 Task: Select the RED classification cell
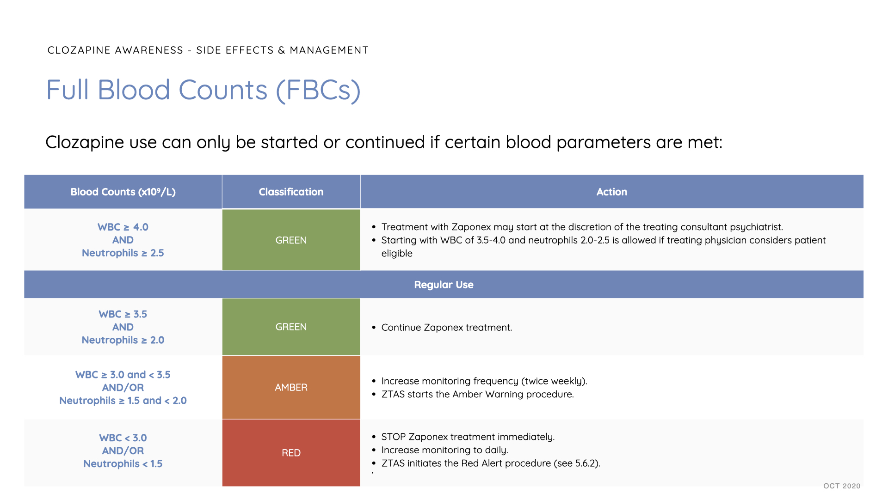[x=291, y=453]
